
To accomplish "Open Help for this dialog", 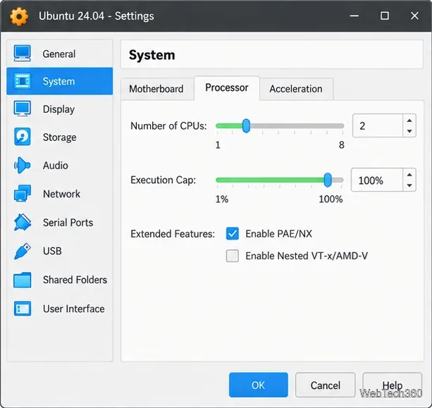I will click(x=393, y=385).
